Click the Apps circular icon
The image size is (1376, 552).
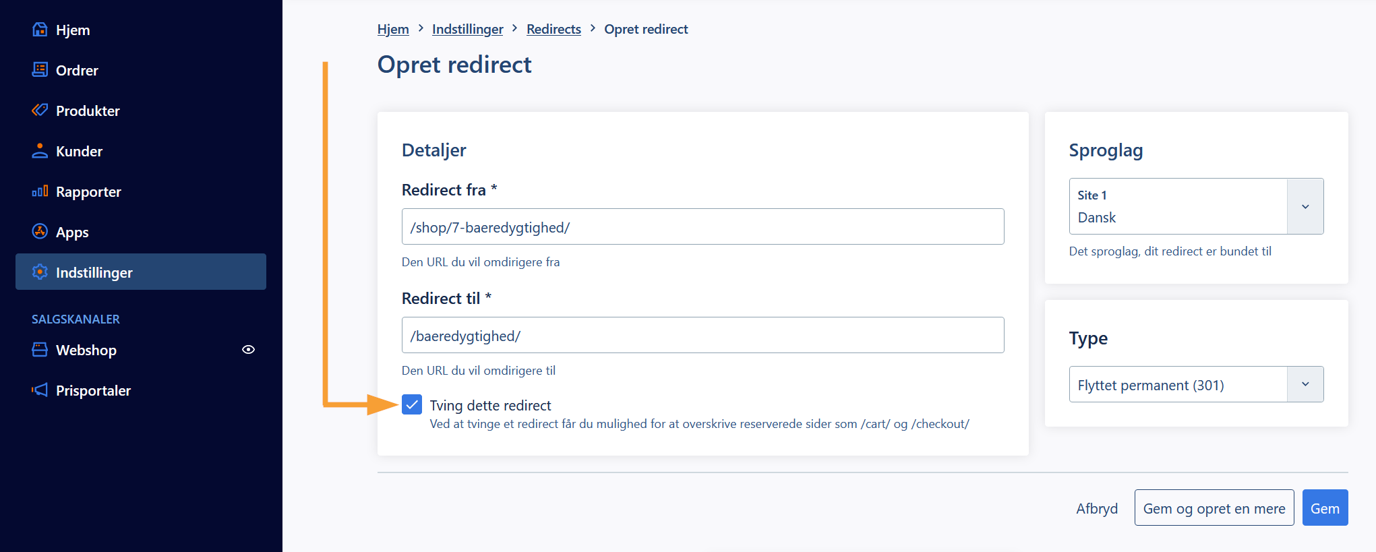[x=40, y=232]
